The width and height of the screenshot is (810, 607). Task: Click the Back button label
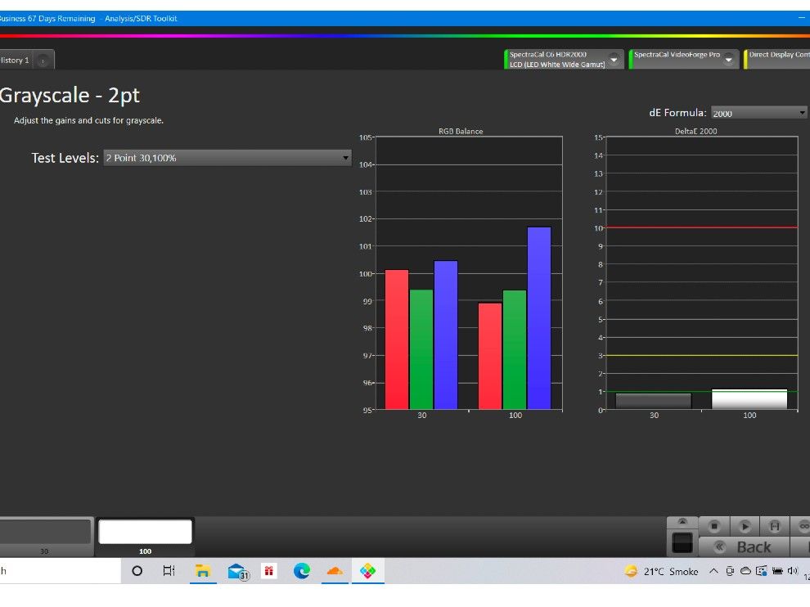[x=754, y=547]
